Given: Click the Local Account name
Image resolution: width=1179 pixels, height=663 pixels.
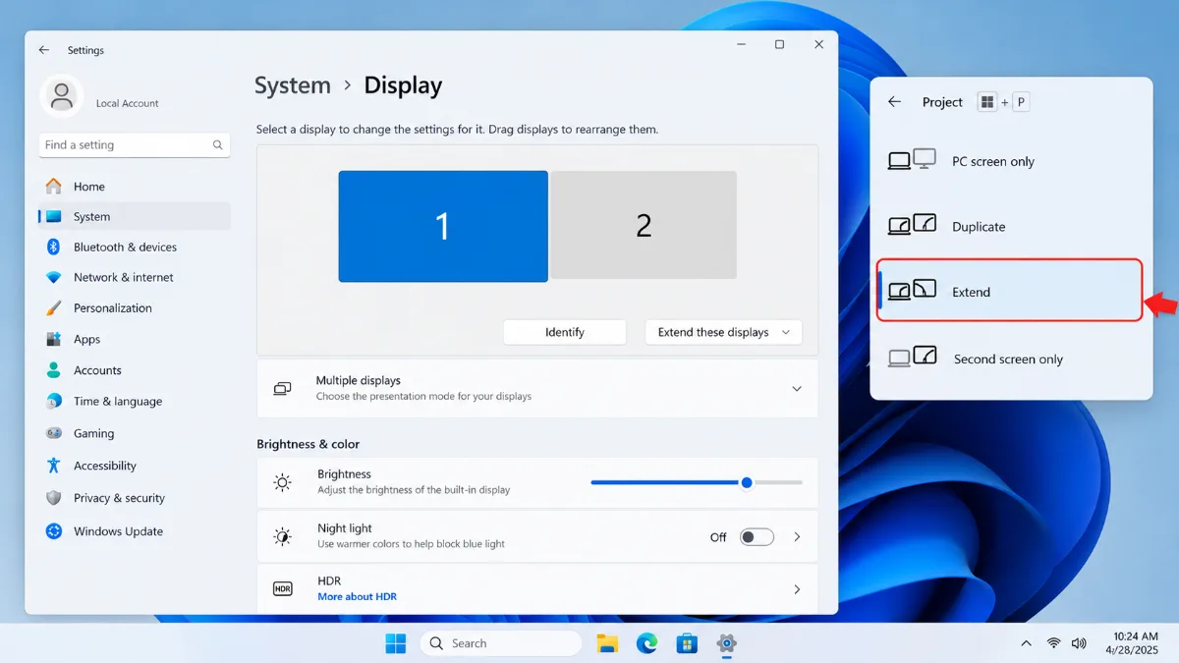Looking at the screenshot, I should [x=128, y=103].
